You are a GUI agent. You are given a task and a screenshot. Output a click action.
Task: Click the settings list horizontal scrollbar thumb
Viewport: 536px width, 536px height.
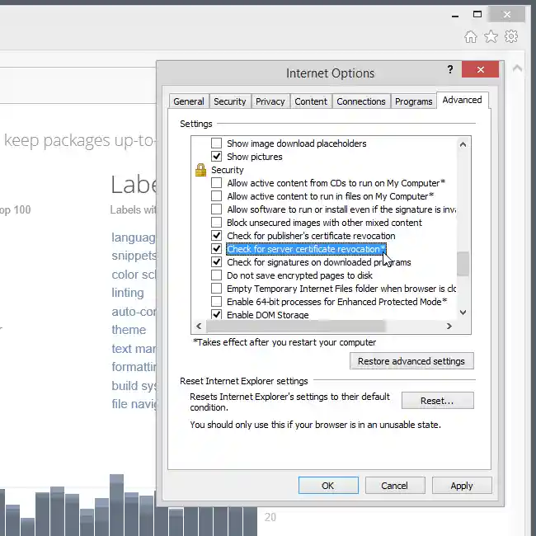tap(296, 326)
